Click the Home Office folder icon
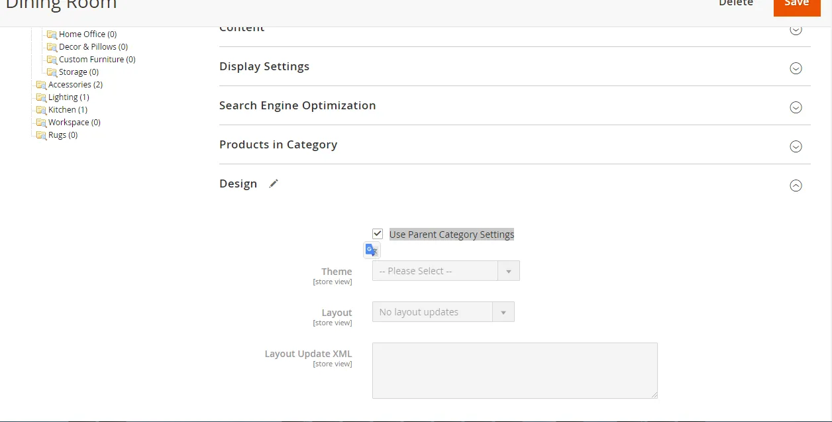The width and height of the screenshot is (832, 422). coord(52,34)
